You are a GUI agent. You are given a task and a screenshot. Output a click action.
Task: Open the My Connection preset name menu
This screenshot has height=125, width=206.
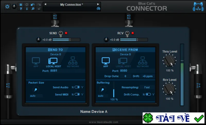[72, 5]
